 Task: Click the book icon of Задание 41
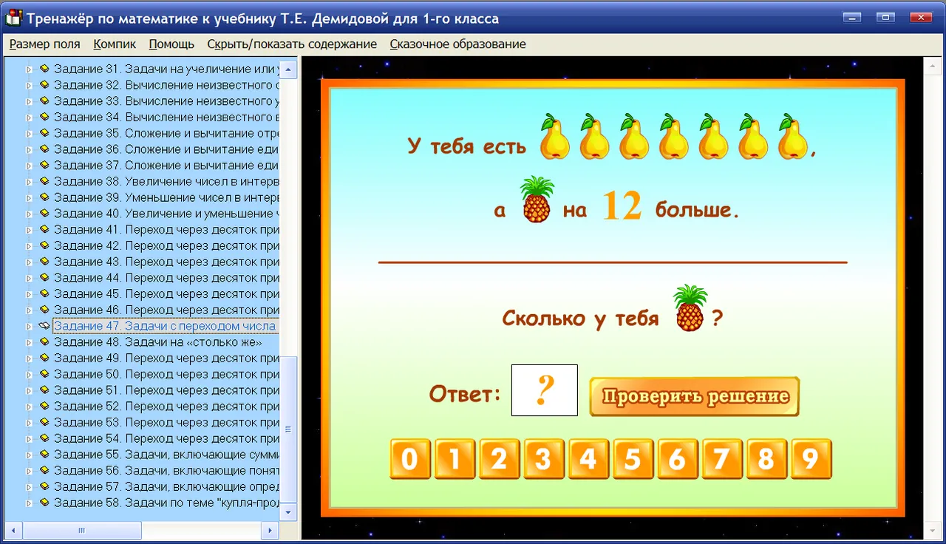coord(44,230)
